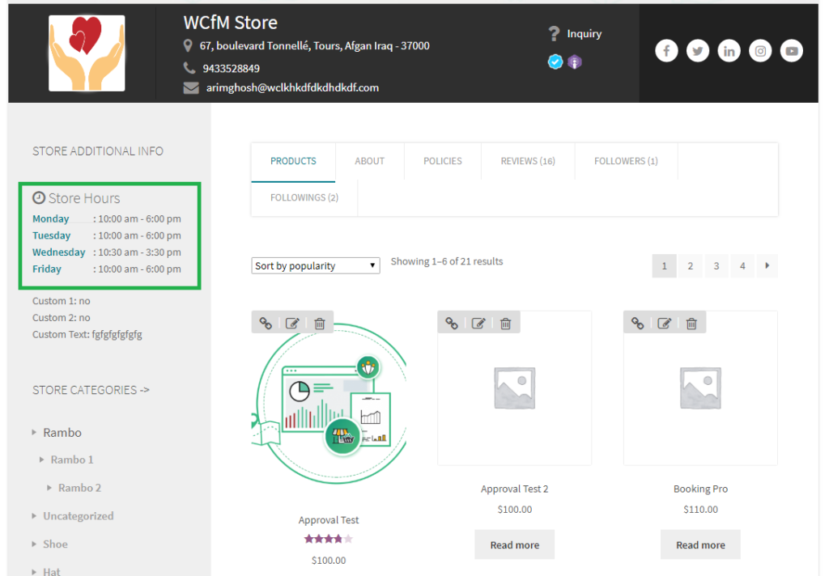Viewport: 829px width, 576px height.
Task: Switch to the Products tab
Action: (x=293, y=161)
